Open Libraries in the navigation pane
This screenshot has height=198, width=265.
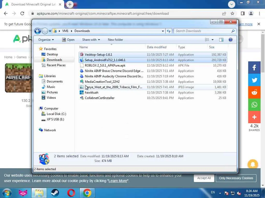click(x=50, y=76)
